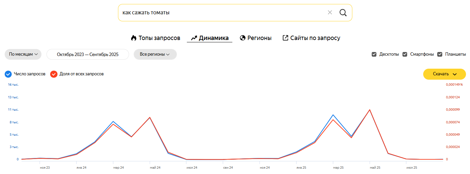Switch to the Топы запросов tab
The width and height of the screenshot is (470, 174).
pos(159,38)
